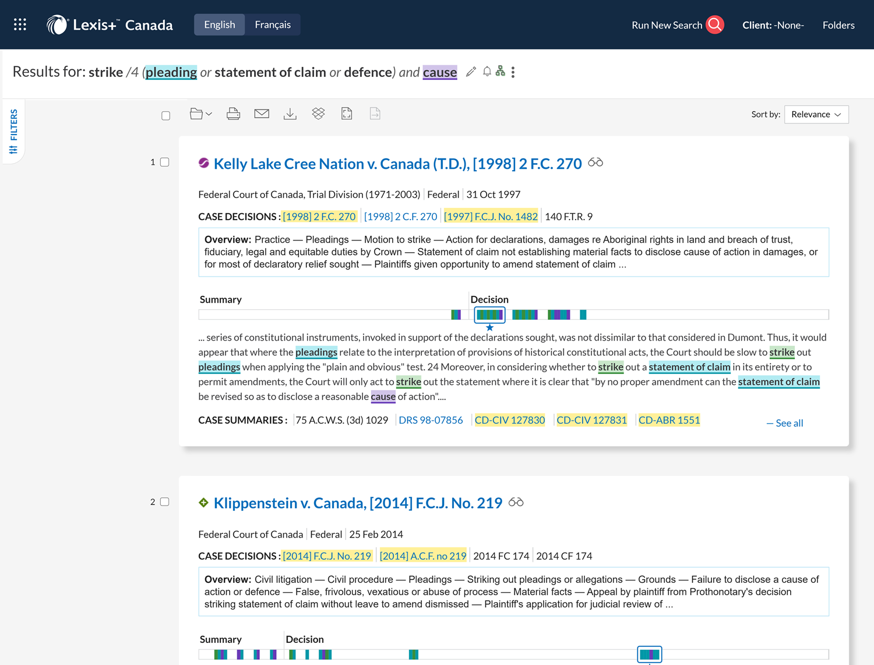This screenshot has width=874, height=665.
Task: Select the checkbox for result 1
Action: click(x=165, y=162)
